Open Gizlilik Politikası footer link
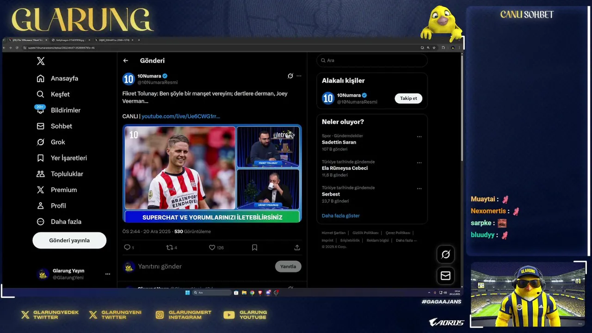 coord(365,233)
